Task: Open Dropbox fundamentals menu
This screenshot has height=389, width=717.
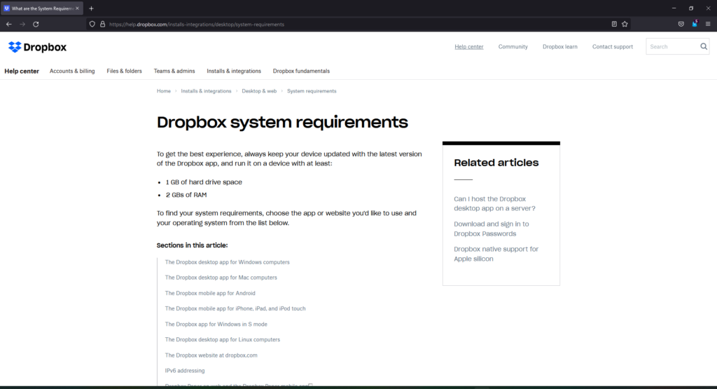Action: 301,71
